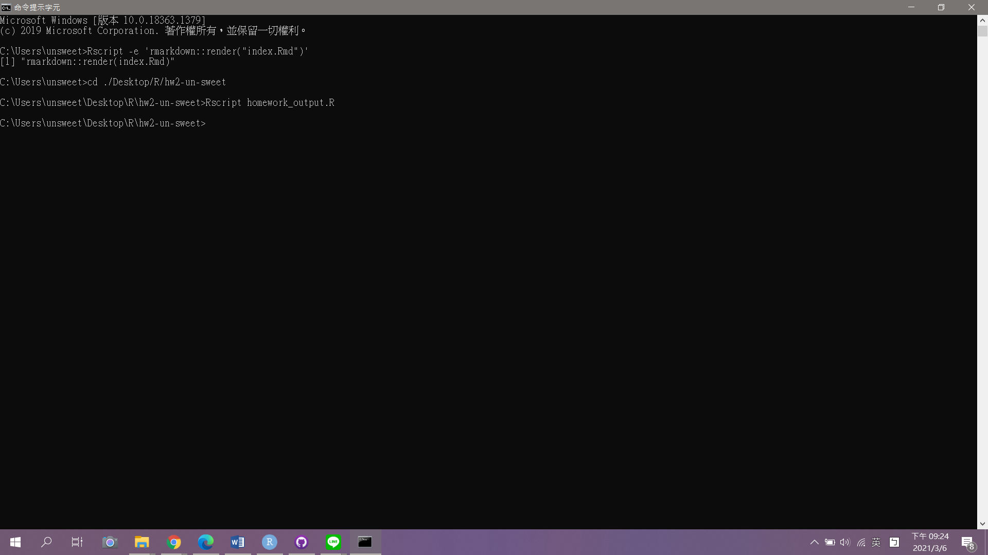This screenshot has width=988, height=555.
Task: Open Windows Search
Action: point(46,542)
